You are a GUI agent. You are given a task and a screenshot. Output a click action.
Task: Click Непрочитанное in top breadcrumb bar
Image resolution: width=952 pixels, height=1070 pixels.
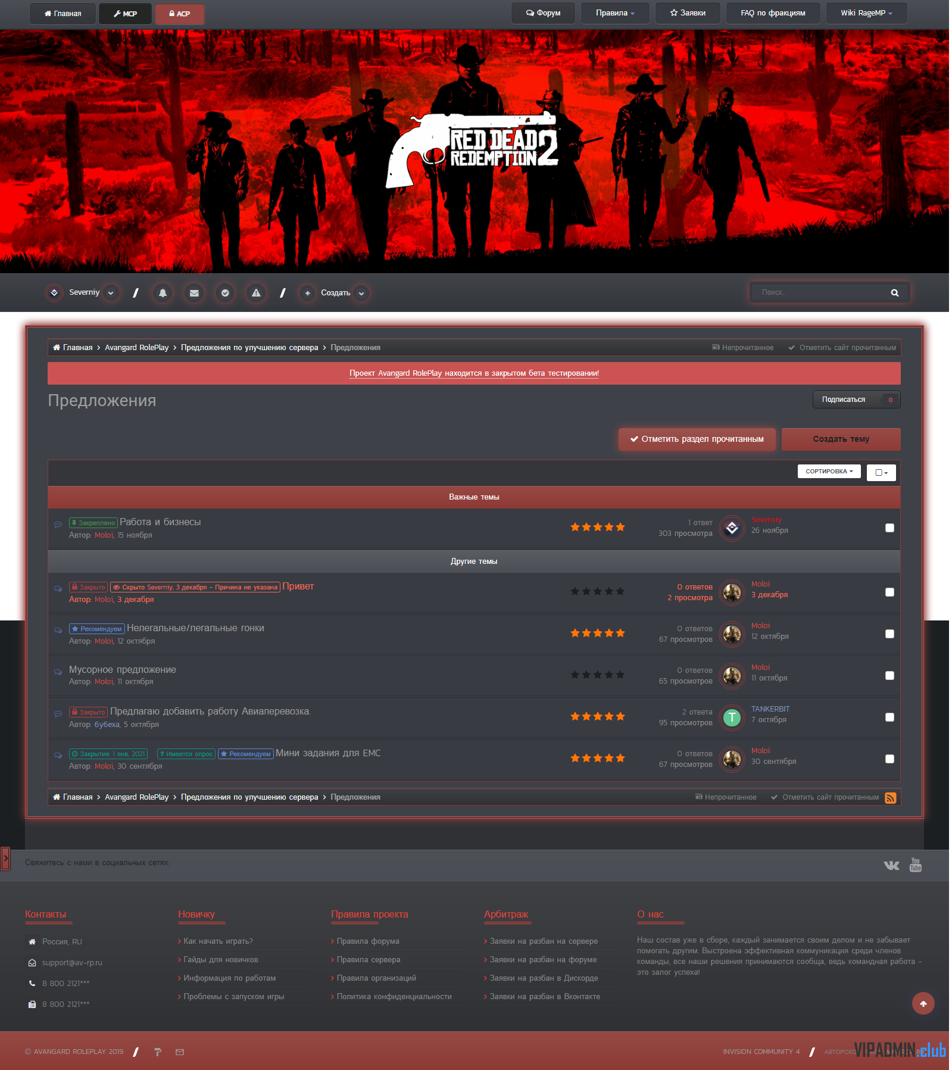[743, 348]
